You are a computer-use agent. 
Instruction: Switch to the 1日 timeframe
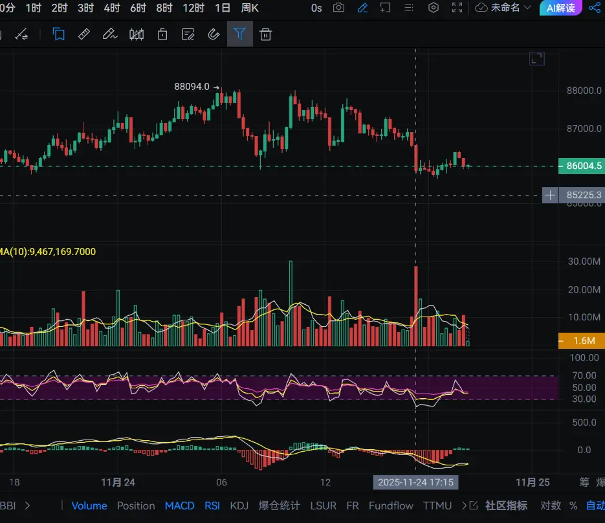pyautogui.click(x=223, y=8)
